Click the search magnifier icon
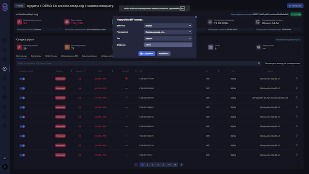309x174 pixels. (259, 63)
